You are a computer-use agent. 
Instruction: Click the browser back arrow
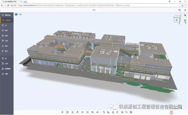click(x=2, y=6)
